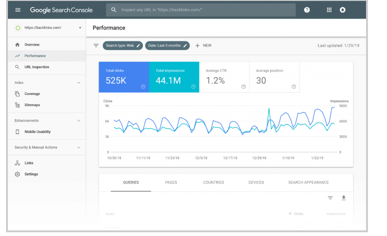Click the URL inspection magnifier icon
The image size is (387, 236).
pos(17,67)
